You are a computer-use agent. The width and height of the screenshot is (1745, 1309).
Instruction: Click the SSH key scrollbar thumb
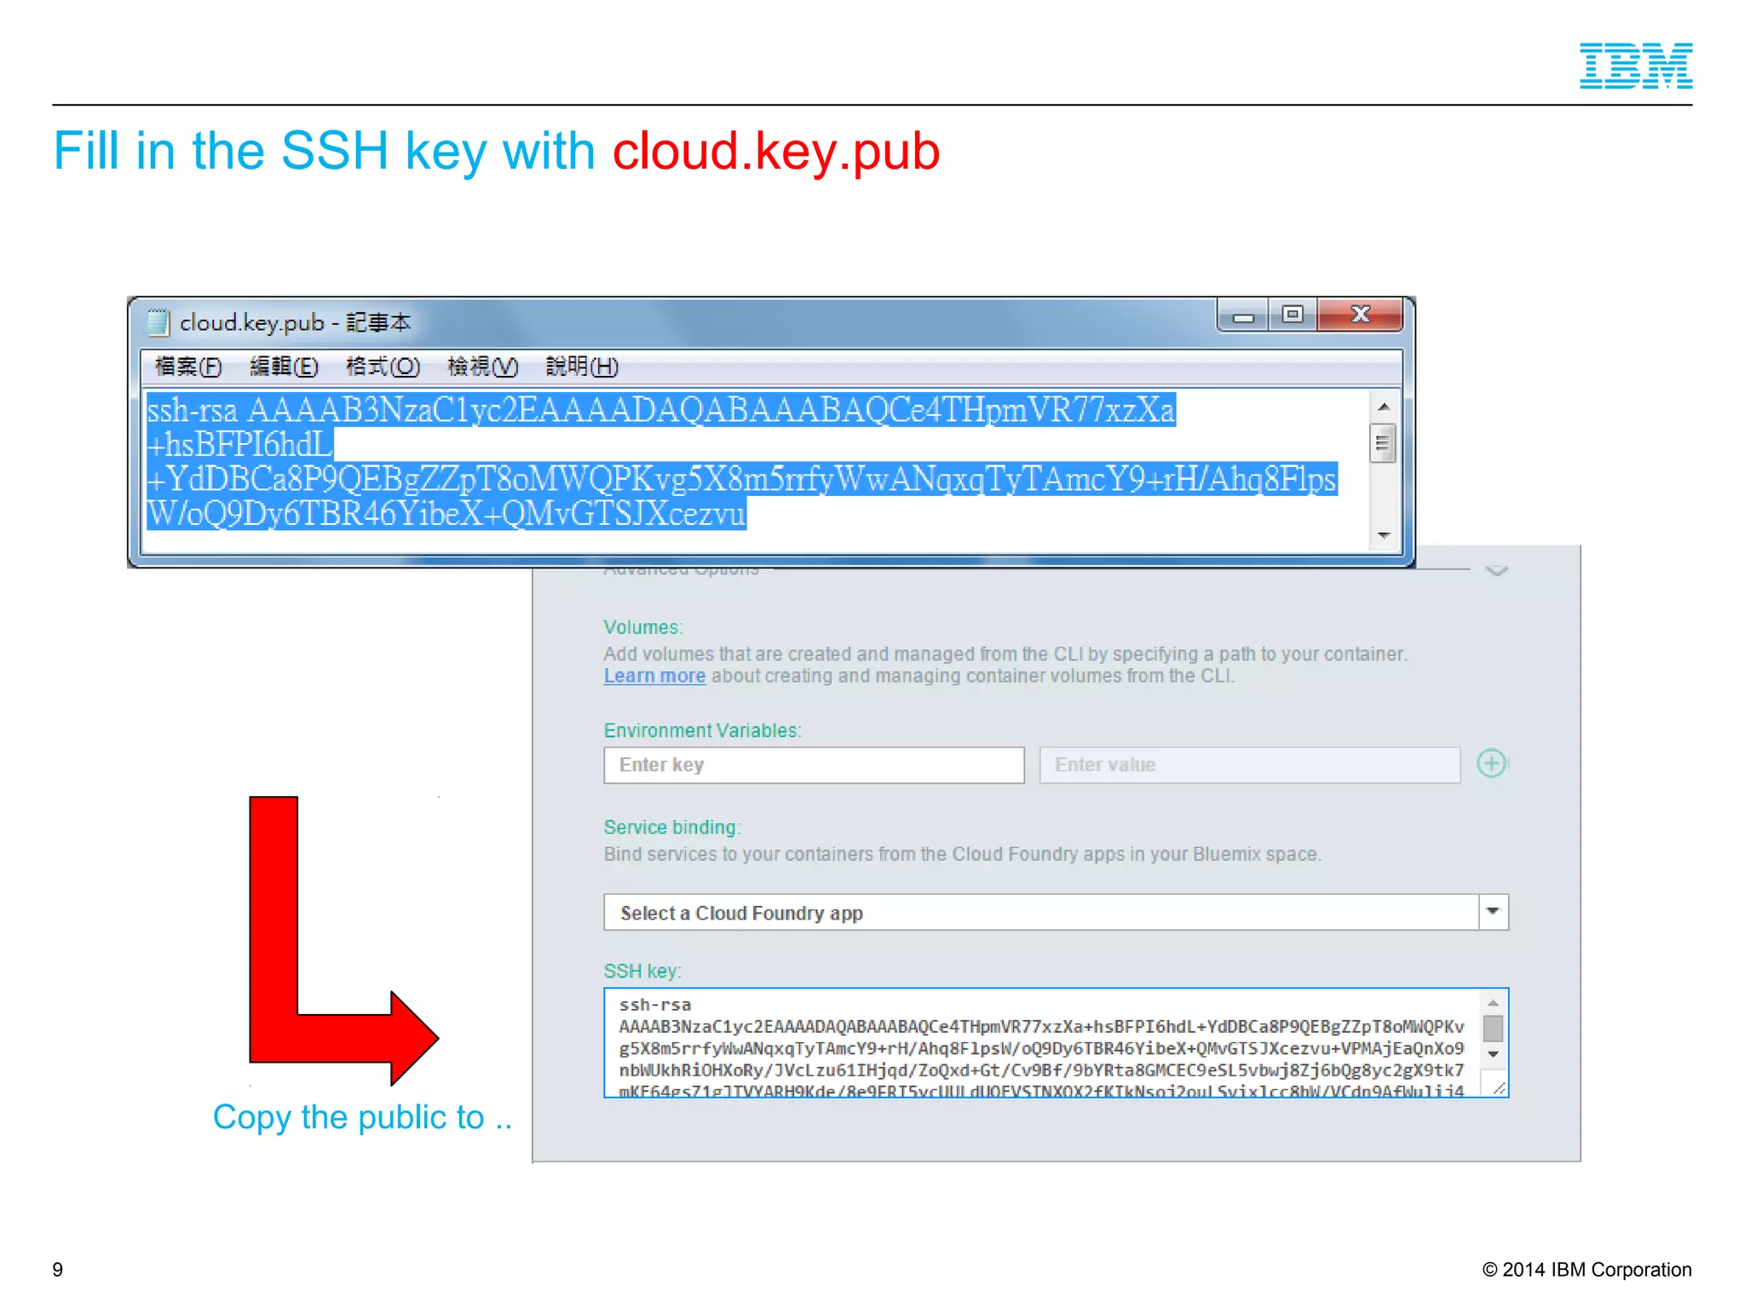point(1493,1029)
